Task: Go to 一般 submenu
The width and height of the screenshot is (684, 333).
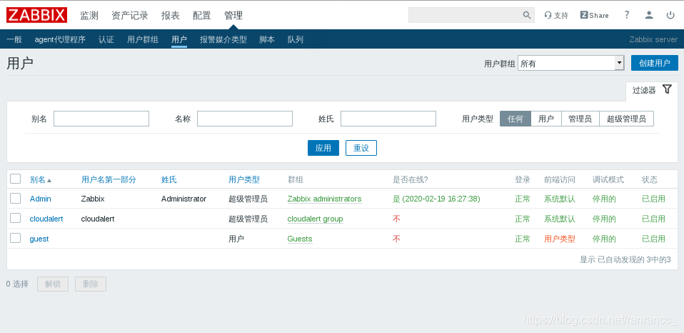Action: pos(14,40)
